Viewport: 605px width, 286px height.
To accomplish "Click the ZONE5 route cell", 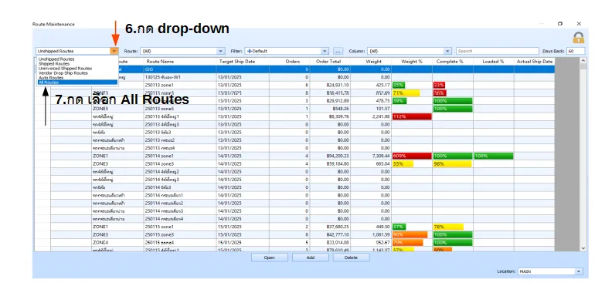I will click(x=117, y=109).
